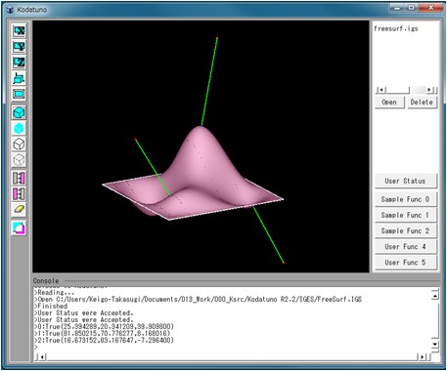
Task: Select freesurf.igs in the file list
Action: 395,28
